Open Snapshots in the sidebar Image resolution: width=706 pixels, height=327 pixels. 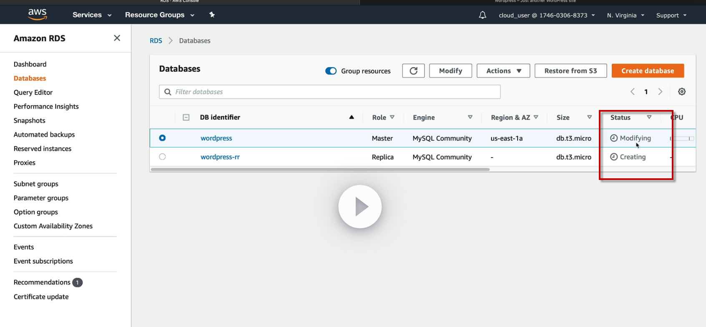click(x=30, y=120)
